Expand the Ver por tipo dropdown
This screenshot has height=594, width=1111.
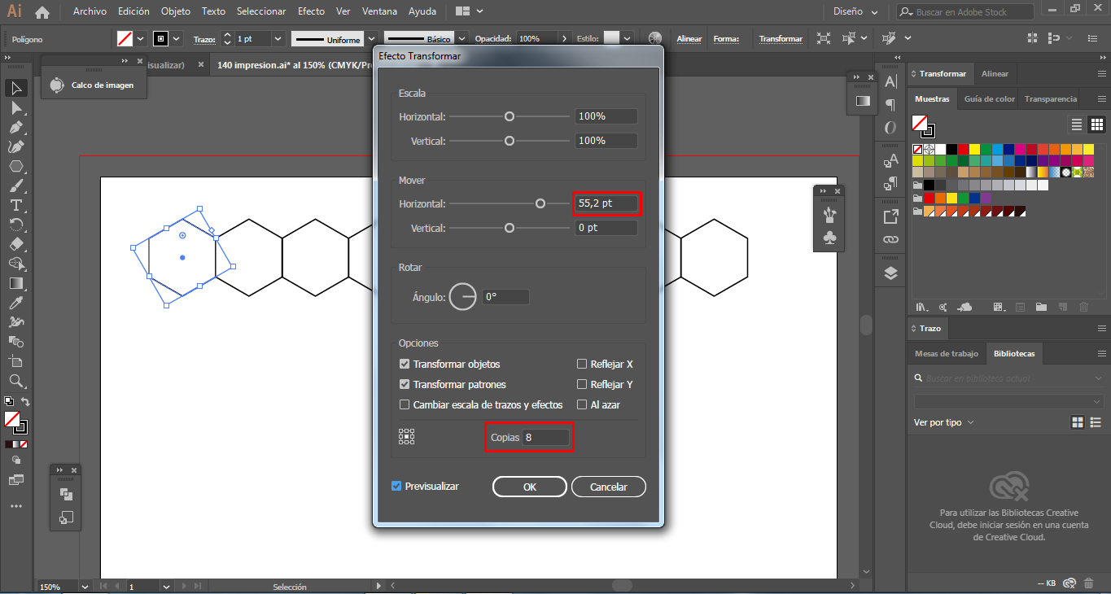[x=943, y=422]
